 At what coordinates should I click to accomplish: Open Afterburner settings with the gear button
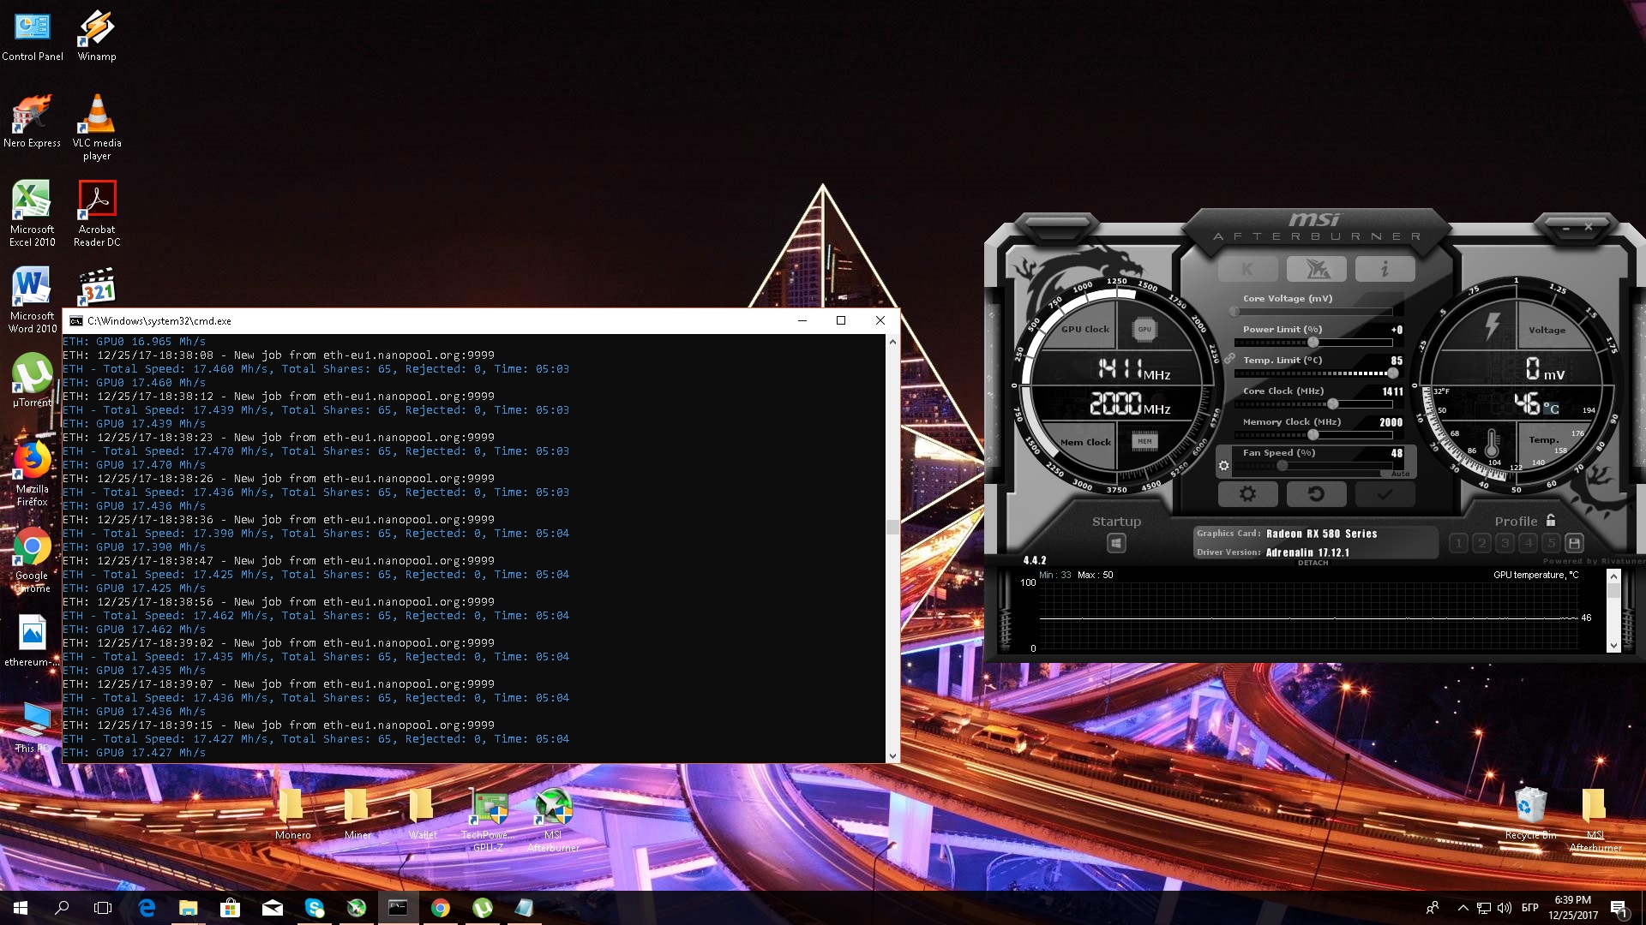point(1247,494)
